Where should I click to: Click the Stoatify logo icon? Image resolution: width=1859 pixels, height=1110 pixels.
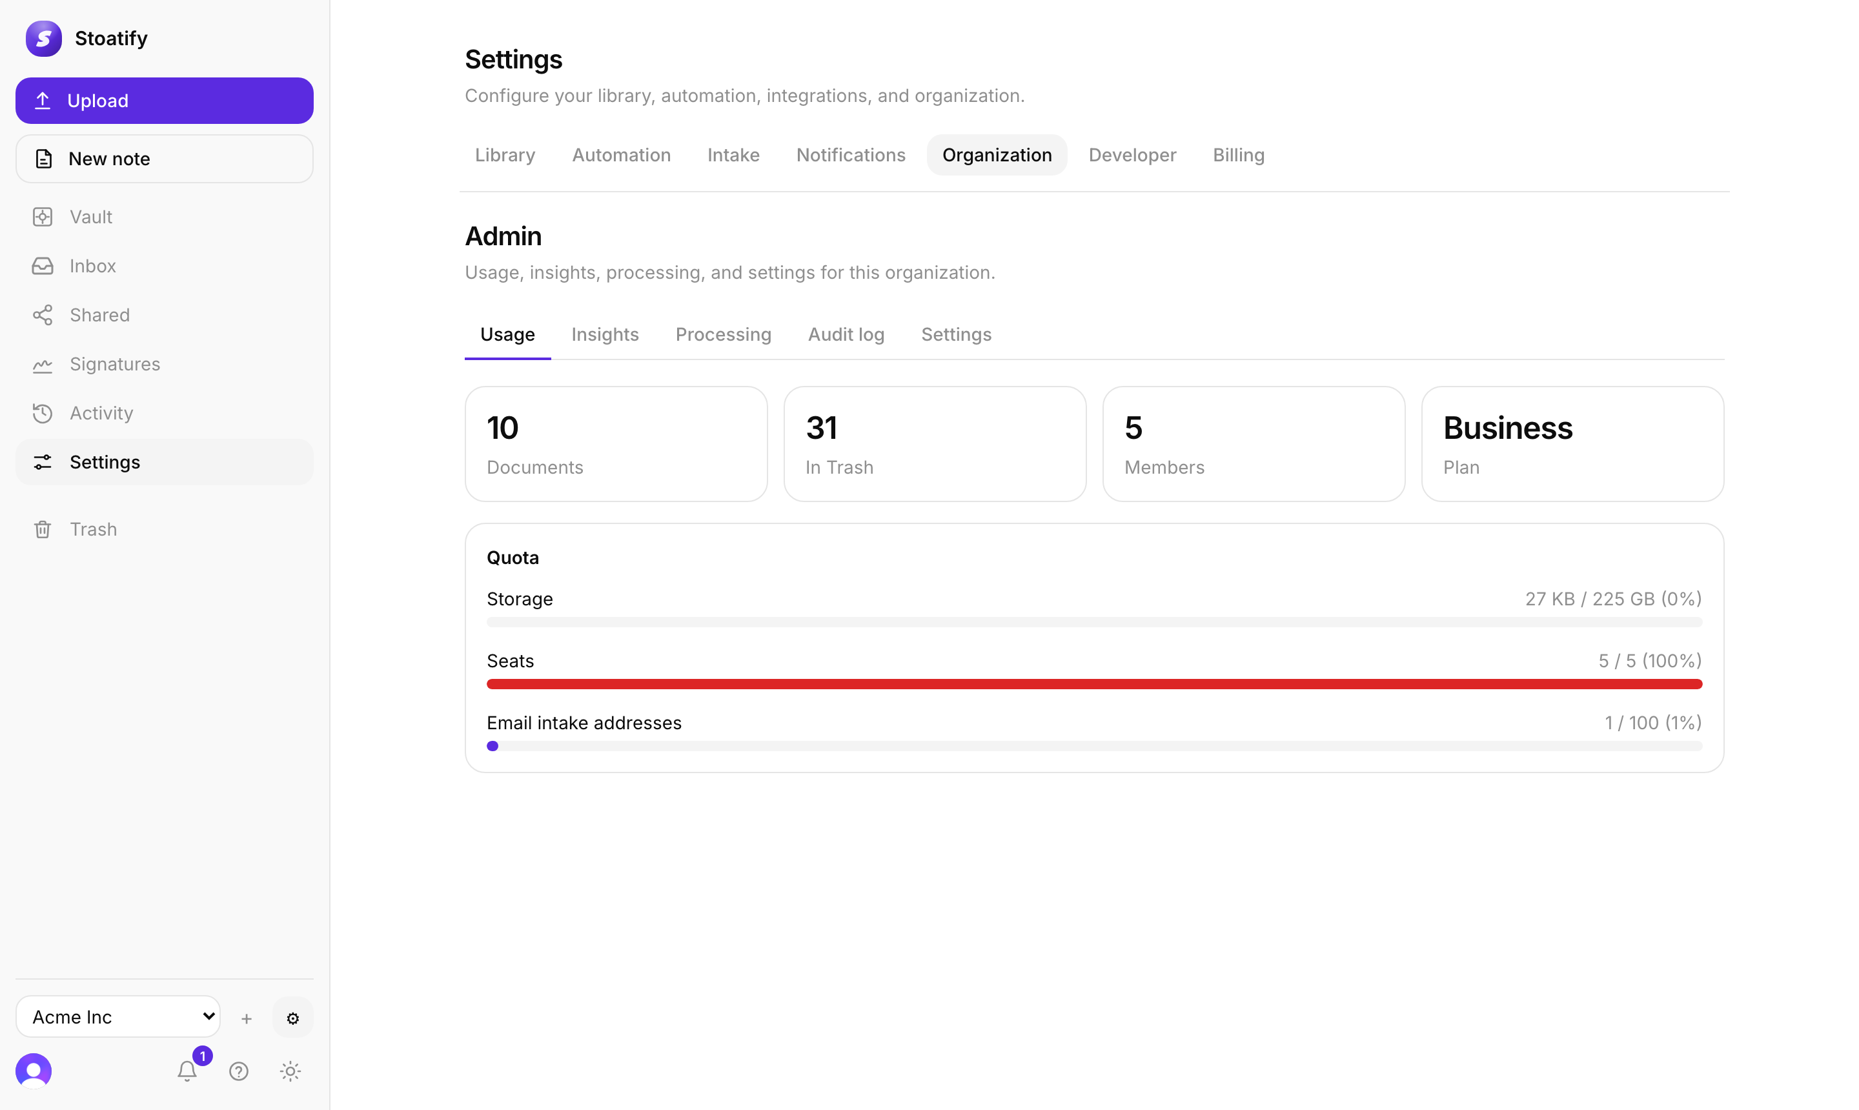[43, 38]
